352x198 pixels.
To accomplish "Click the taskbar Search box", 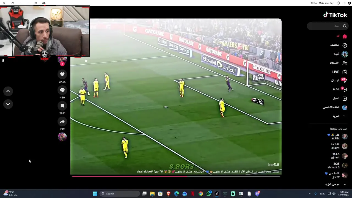I will (x=120, y=194).
